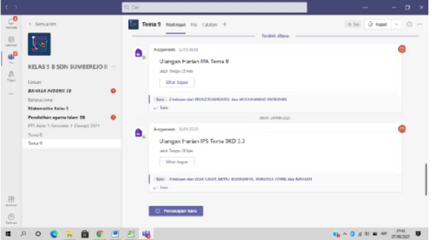This screenshot has width=432, height=240.
Task: Click Lihat tugas for Ulangan Harian IPA
Action: [x=177, y=82]
